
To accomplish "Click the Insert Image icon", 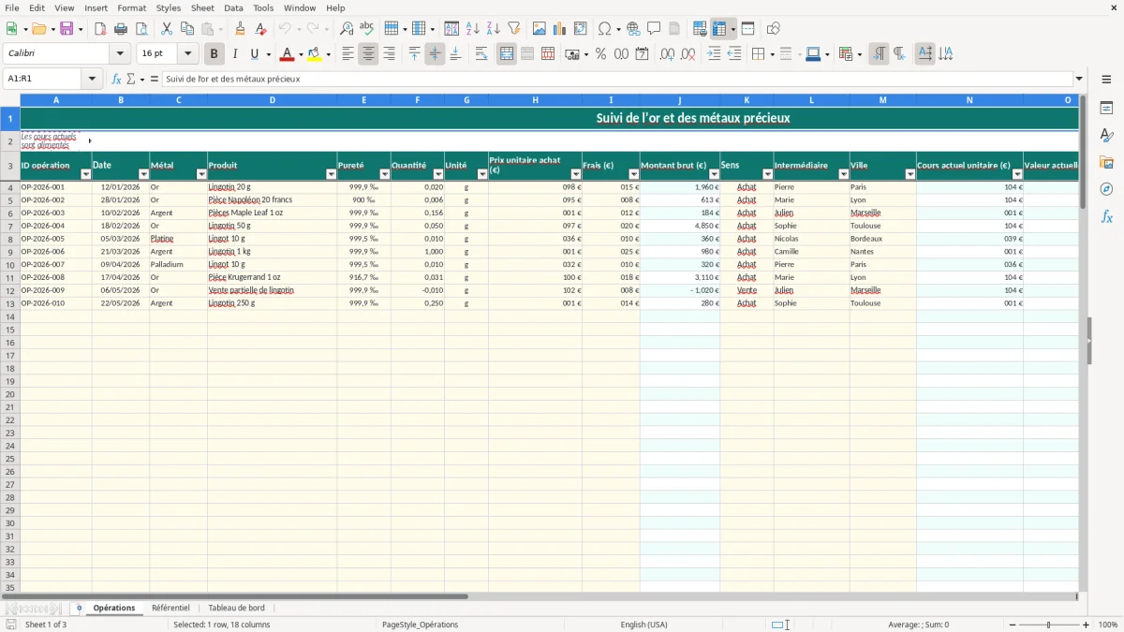I will pos(540,29).
